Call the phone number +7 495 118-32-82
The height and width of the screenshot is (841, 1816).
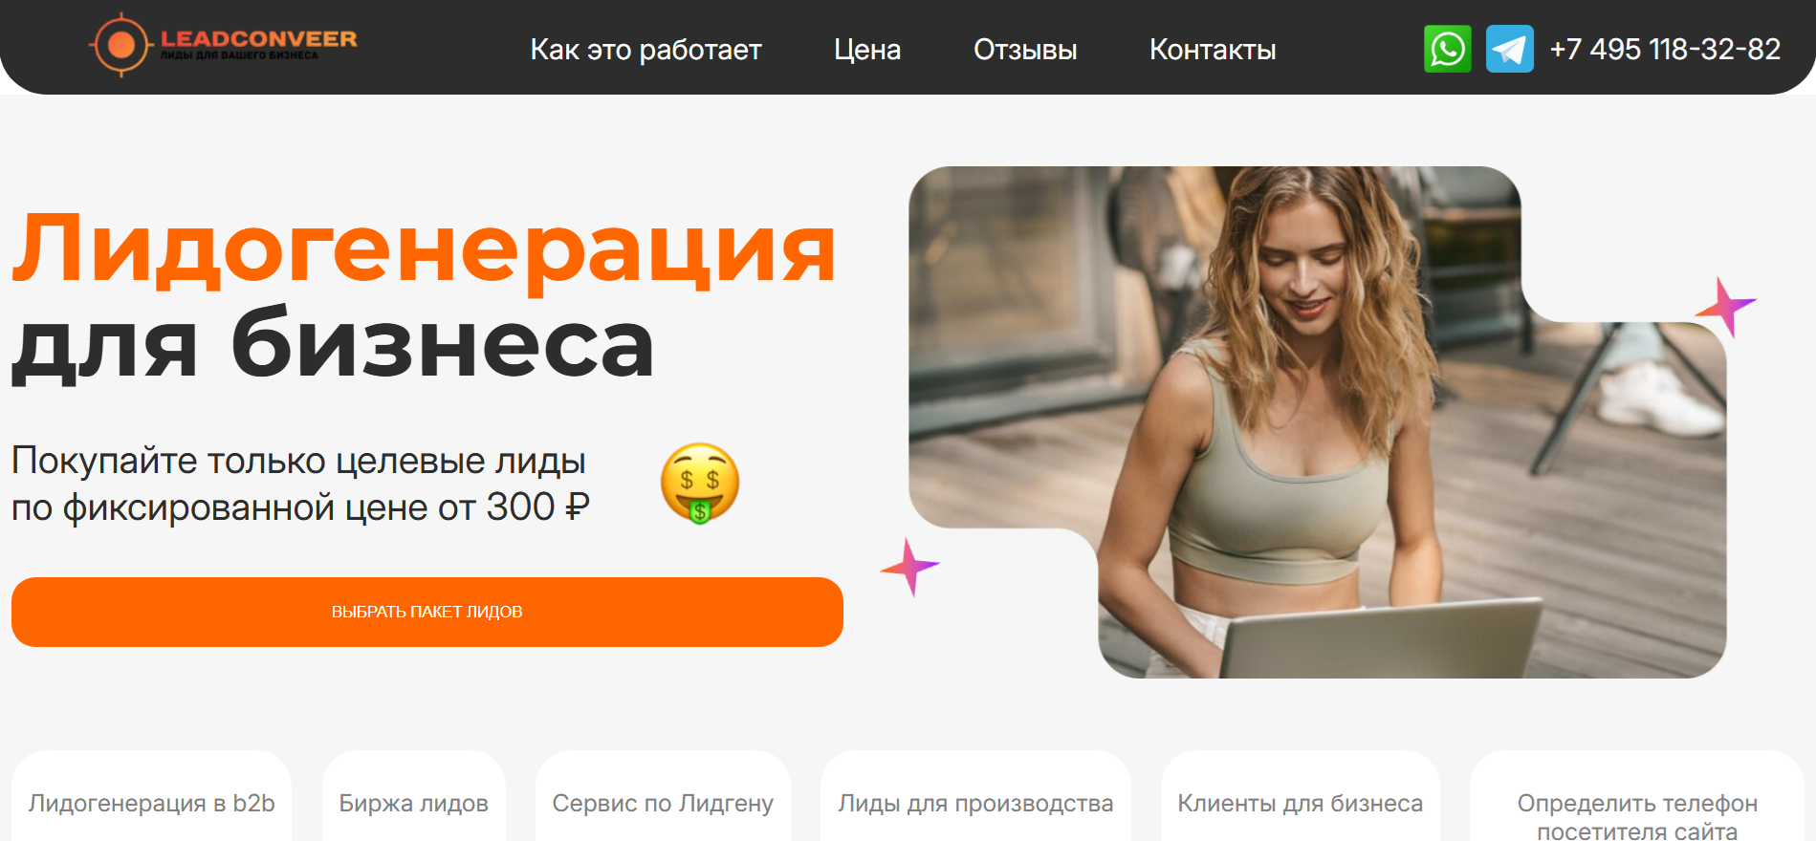1665,49
